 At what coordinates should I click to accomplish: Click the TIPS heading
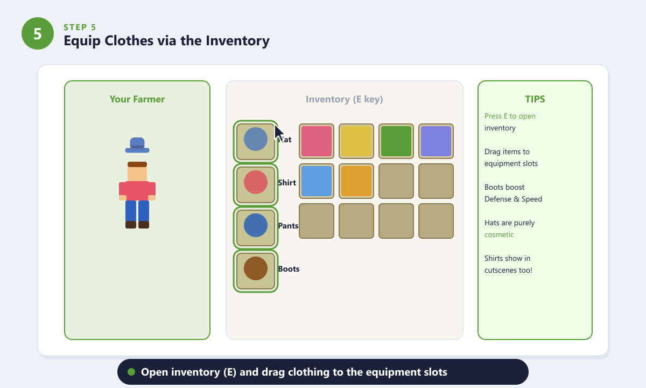tap(535, 99)
